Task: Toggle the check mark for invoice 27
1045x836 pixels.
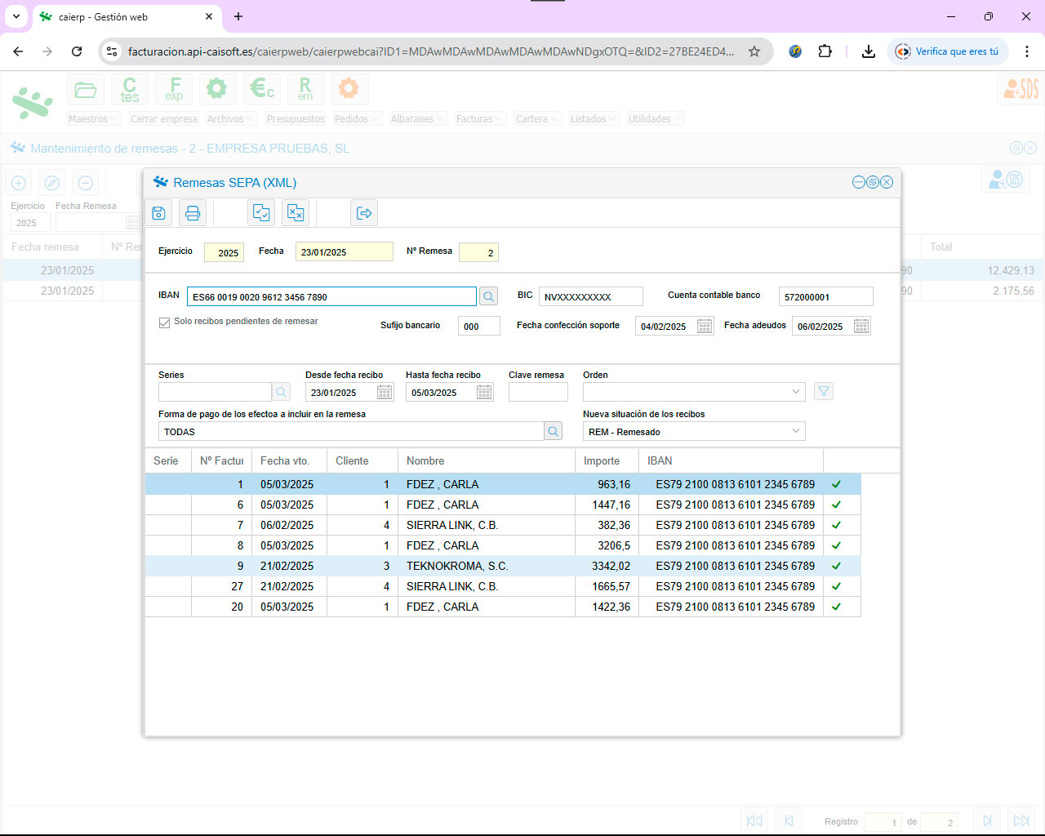Action: click(x=836, y=586)
